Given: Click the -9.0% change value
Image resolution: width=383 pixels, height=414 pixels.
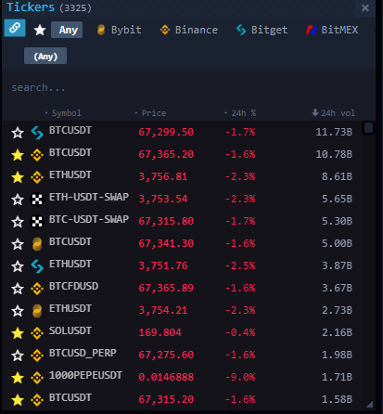Looking at the screenshot, I should point(240,378).
